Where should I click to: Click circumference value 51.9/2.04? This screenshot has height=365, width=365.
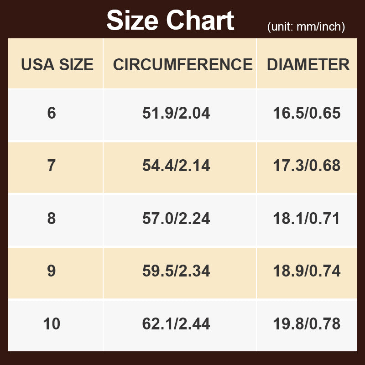click(176, 113)
